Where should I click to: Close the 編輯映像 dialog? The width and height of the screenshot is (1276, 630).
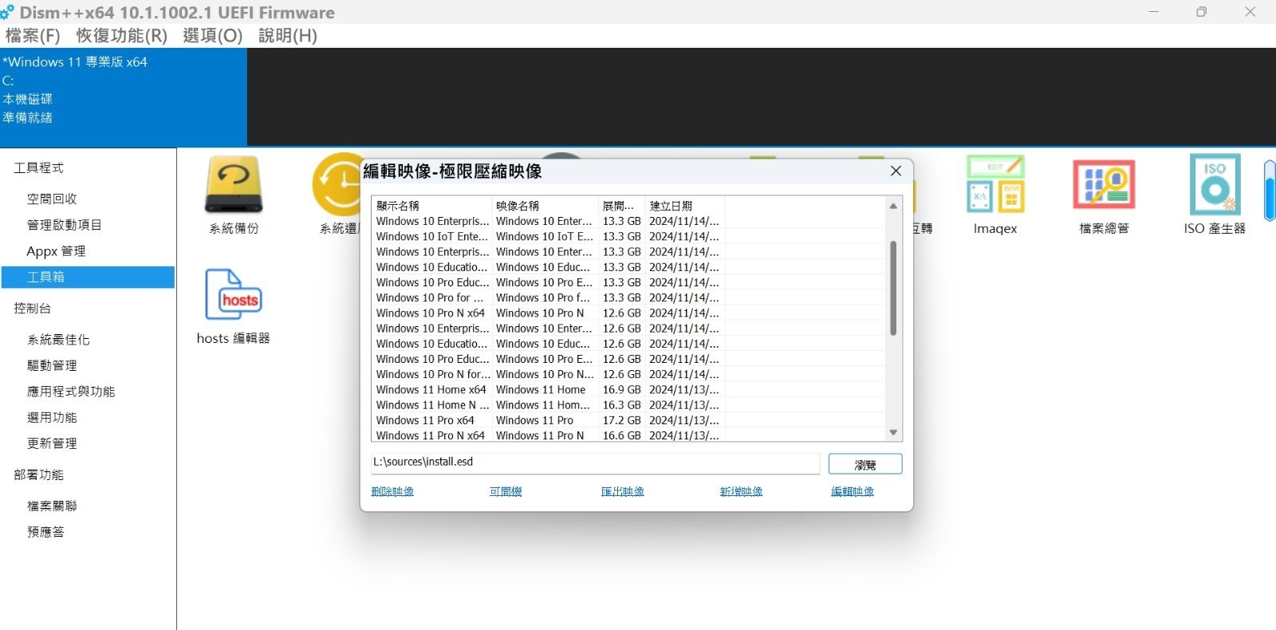click(x=896, y=171)
